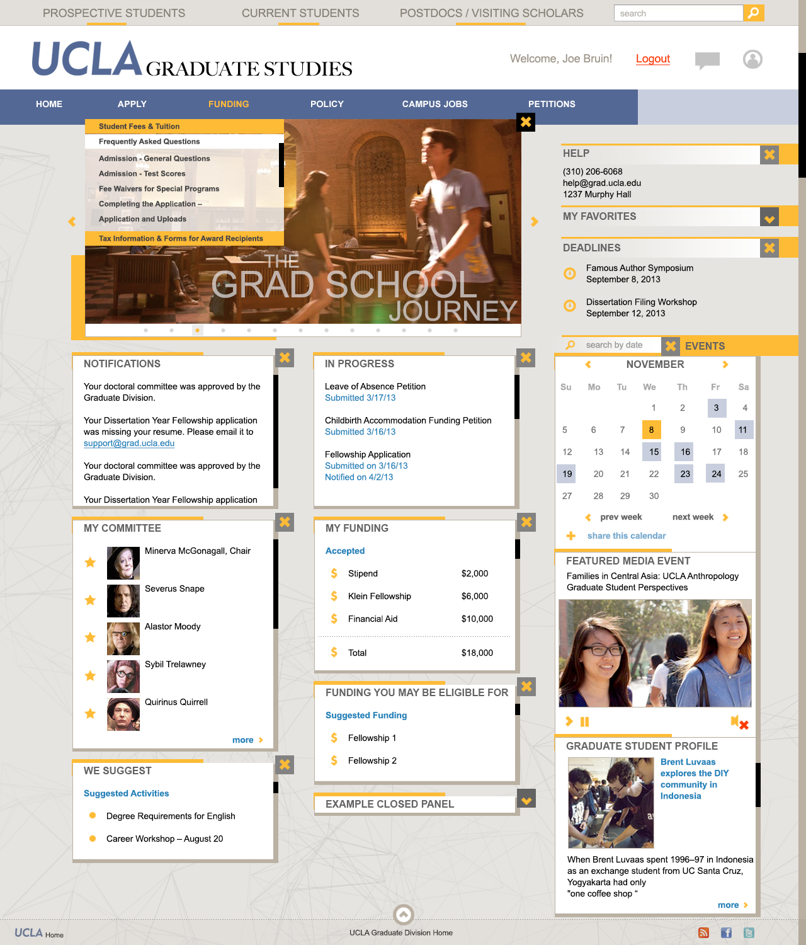Open the Home navigation item
The width and height of the screenshot is (806, 945).
pyautogui.click(x=49, y=104)
